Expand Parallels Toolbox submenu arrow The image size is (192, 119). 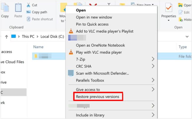[153, 80]
